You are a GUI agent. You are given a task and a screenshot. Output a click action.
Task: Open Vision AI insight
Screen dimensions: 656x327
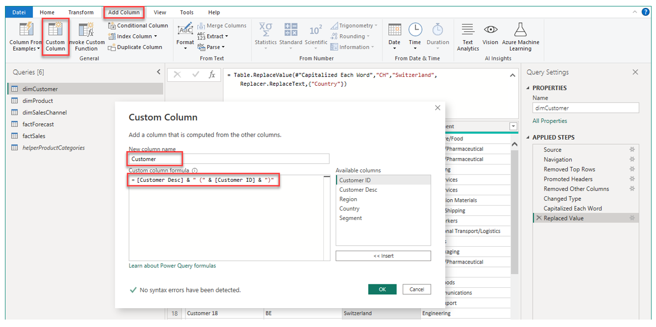click(x=490, y=34)
